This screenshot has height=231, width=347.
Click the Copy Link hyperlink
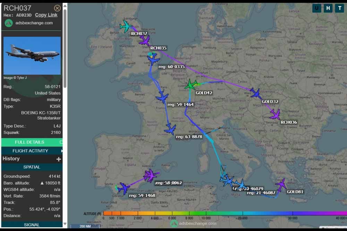[x=46, y=15]
